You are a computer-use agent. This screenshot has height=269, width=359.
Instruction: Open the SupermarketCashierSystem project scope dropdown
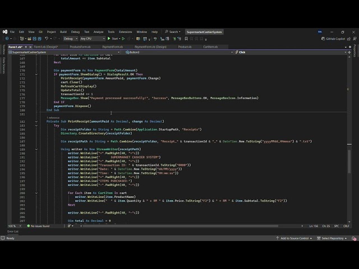(64, 52)
